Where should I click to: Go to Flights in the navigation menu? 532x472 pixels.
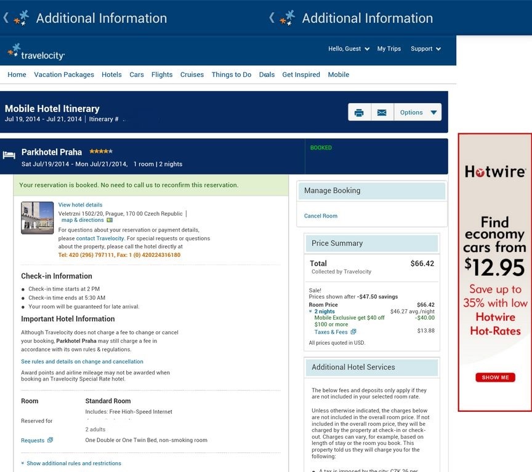pyautogui.click(x=162, y=74)
